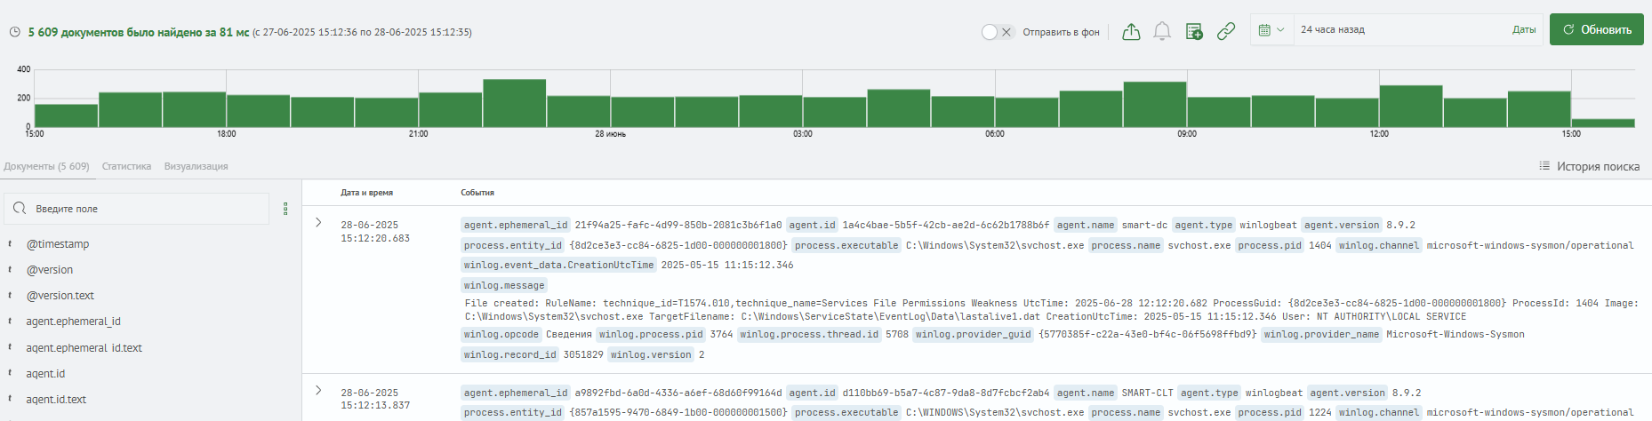The width and height of the screenshot is (1652, 421).
Task: Click the Введите поле search input
Action: 136,209
